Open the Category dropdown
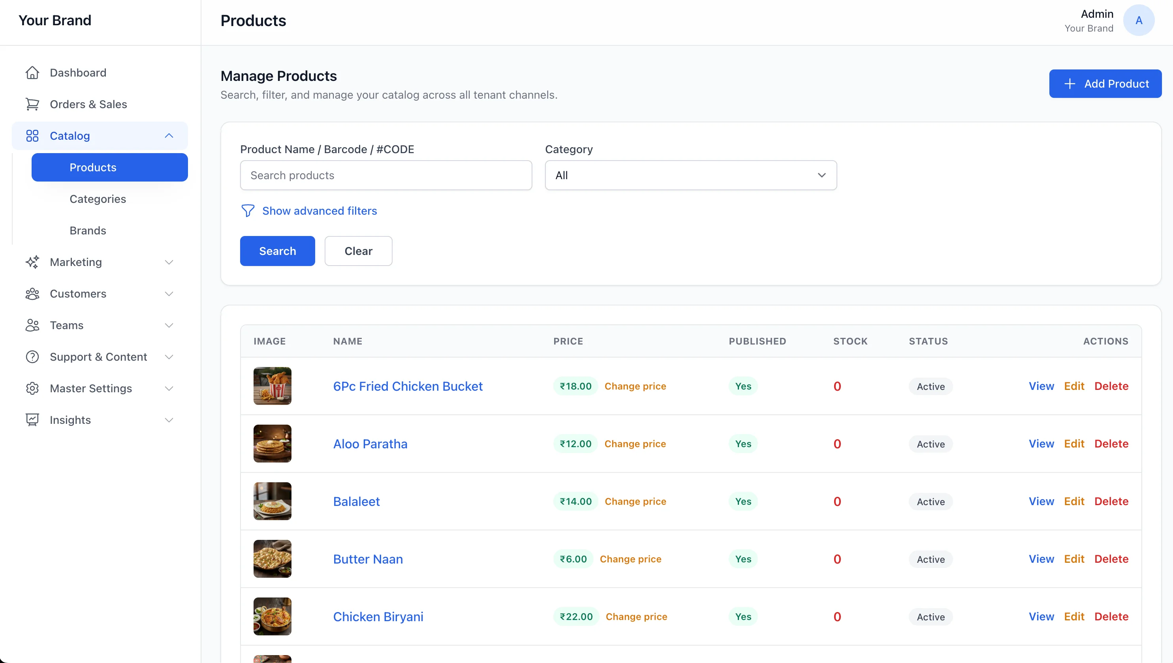The image size is (1173, 663). click(x=690, y=175)
